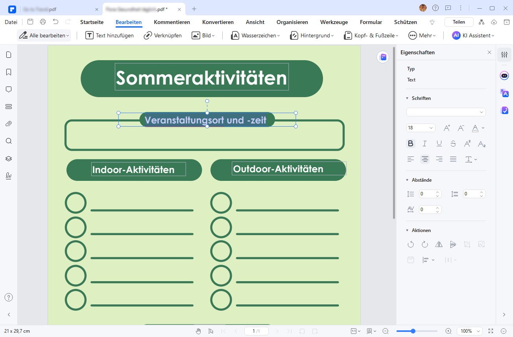Switch to the Organisieren tab
This screenshot has width=513, height=337.
pos(292,22)
